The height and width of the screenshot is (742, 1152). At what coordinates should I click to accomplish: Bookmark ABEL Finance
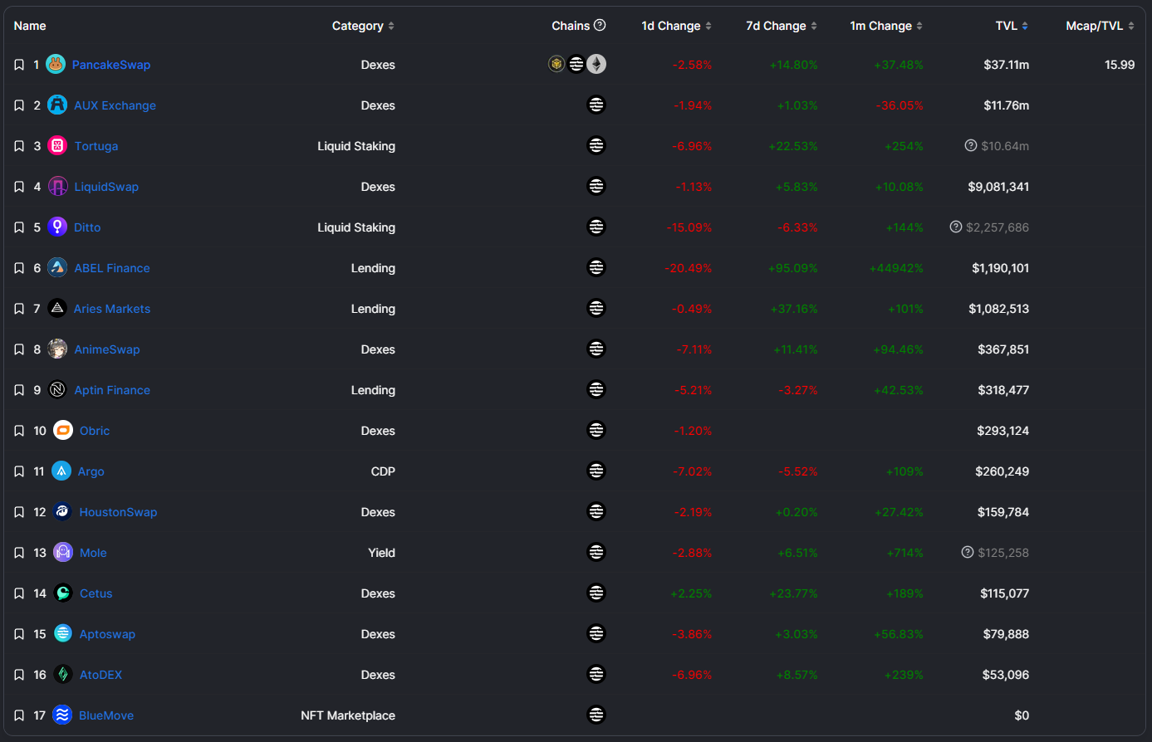point(19,268)
